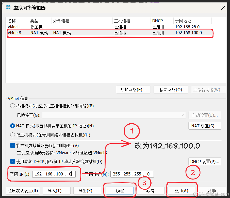Click the 重命名网络(W) button

click(208, 90)
